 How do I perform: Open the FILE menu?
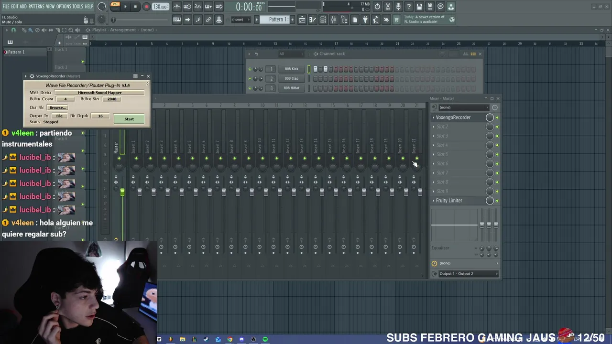tap(6, 7)
